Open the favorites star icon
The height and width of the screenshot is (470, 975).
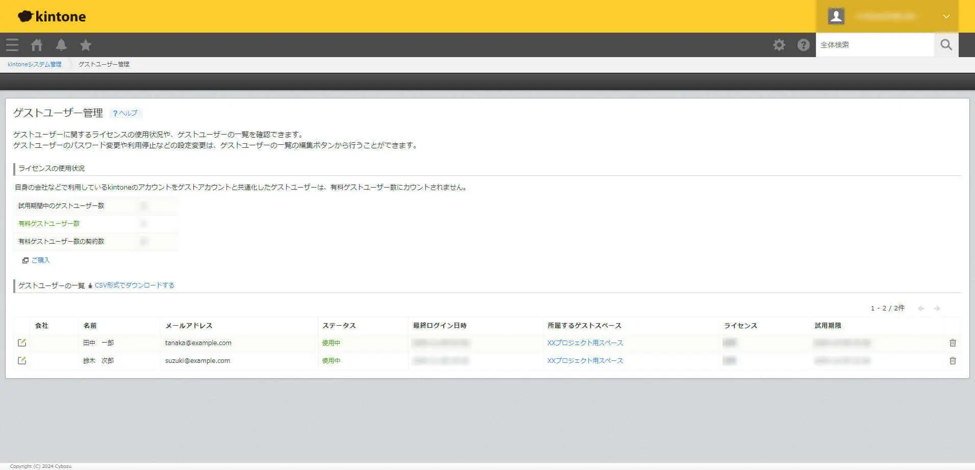[86, 45]
